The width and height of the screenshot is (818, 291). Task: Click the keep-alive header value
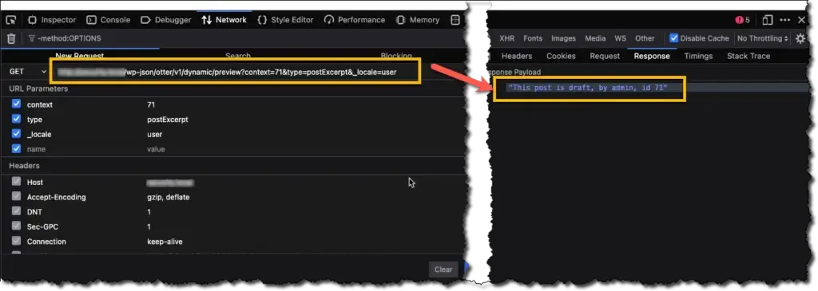pos(165,242)
